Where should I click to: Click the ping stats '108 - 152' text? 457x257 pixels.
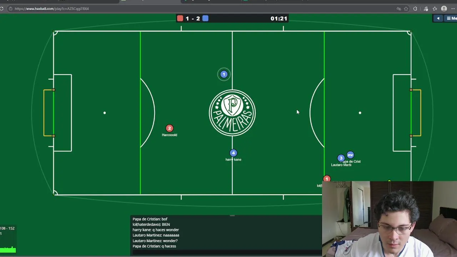(x=7, y=228)
